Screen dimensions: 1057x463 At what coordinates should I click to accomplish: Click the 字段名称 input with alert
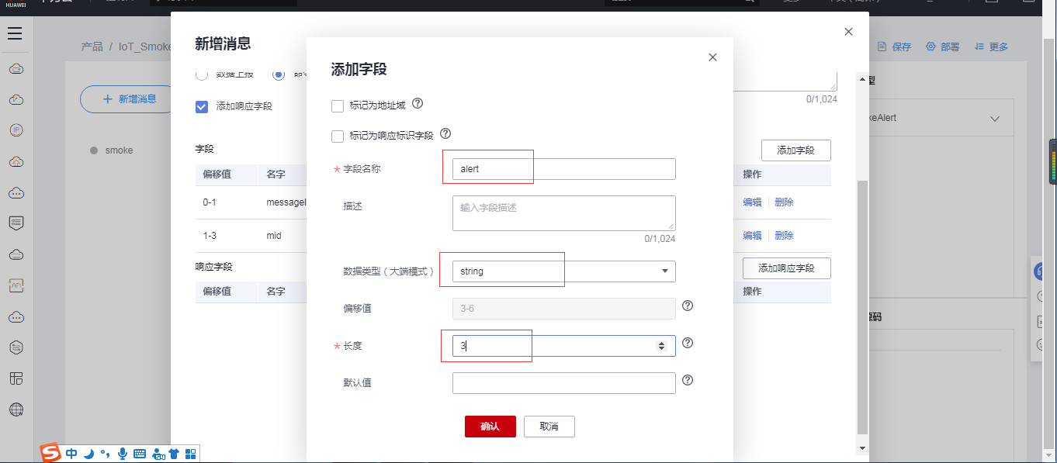(564, 169)
